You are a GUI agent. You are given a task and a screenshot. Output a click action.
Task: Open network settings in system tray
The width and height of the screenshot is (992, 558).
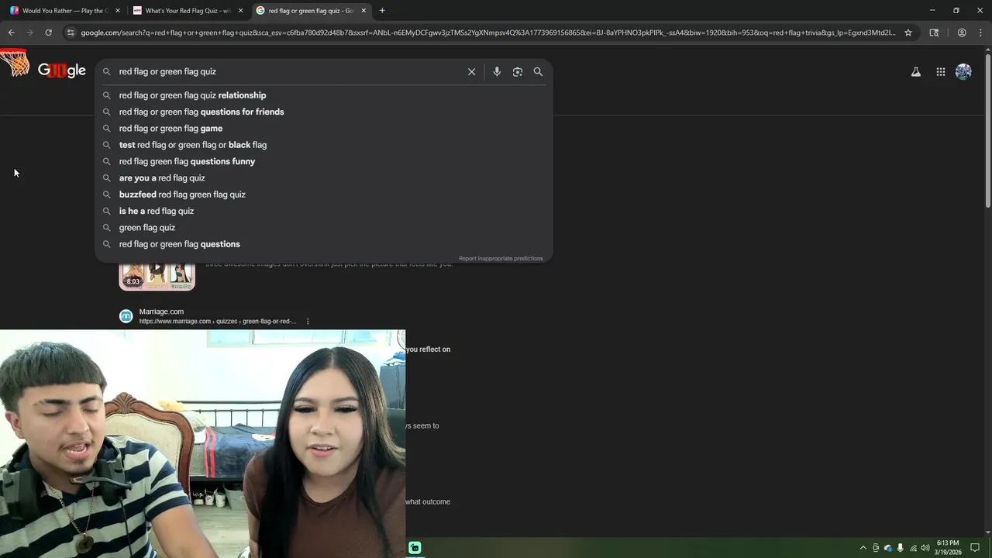(x=913, y=548)
